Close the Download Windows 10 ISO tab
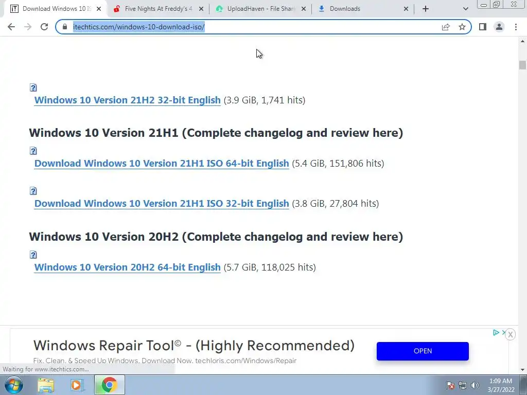The height and width of the screenshot is (395, 527). pos(99,9)
